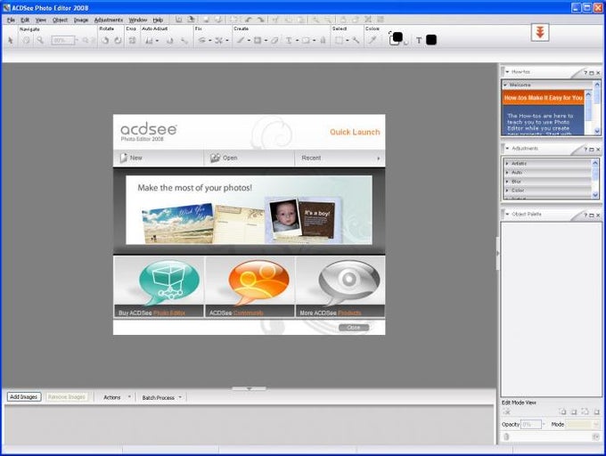Open the rectangle shape tool dropdown arrow
Viewport: 606px width, 456px height.
pos(266,40)
